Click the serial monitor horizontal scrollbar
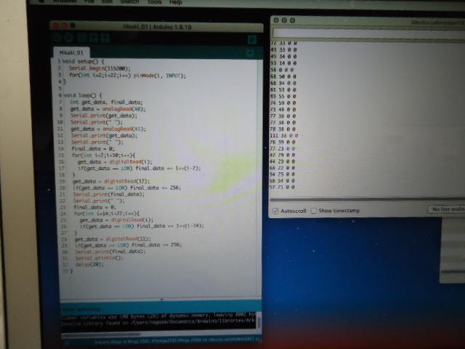The height and width of the screenshot is (349, 465). [x=367, y=199]
